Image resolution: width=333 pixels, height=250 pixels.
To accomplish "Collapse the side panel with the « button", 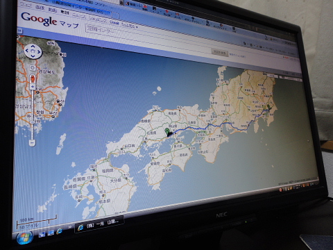I will pyautogui.click(x=19, y=31).
